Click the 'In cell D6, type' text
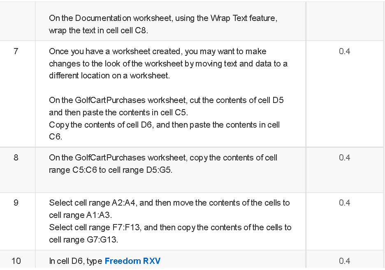 [76, 261]
